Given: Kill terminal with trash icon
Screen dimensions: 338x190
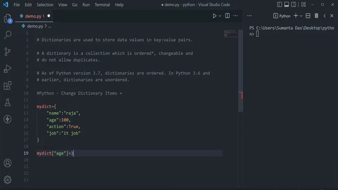Looking at the screenshot, I should pyautogui.click(x=316, y=16).
